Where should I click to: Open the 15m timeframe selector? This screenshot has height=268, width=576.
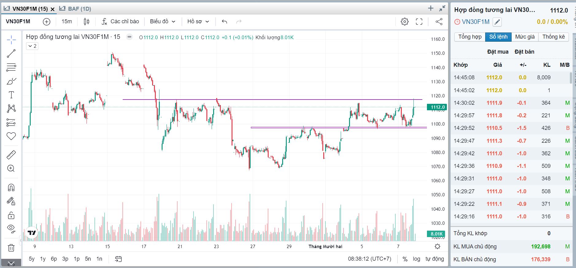pyautogui.click(x=67, y=21)
